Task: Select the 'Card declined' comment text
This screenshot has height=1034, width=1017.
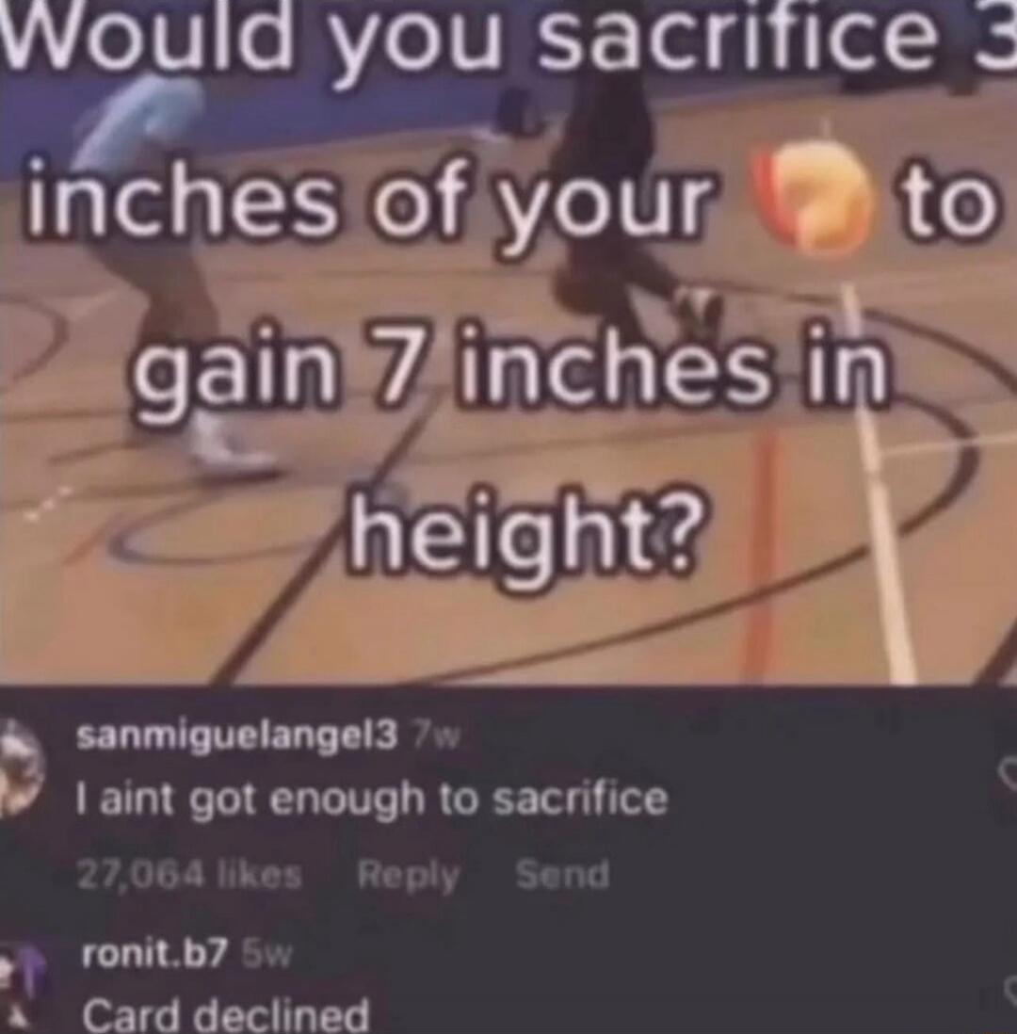Action: click(x=226, y=1013)
